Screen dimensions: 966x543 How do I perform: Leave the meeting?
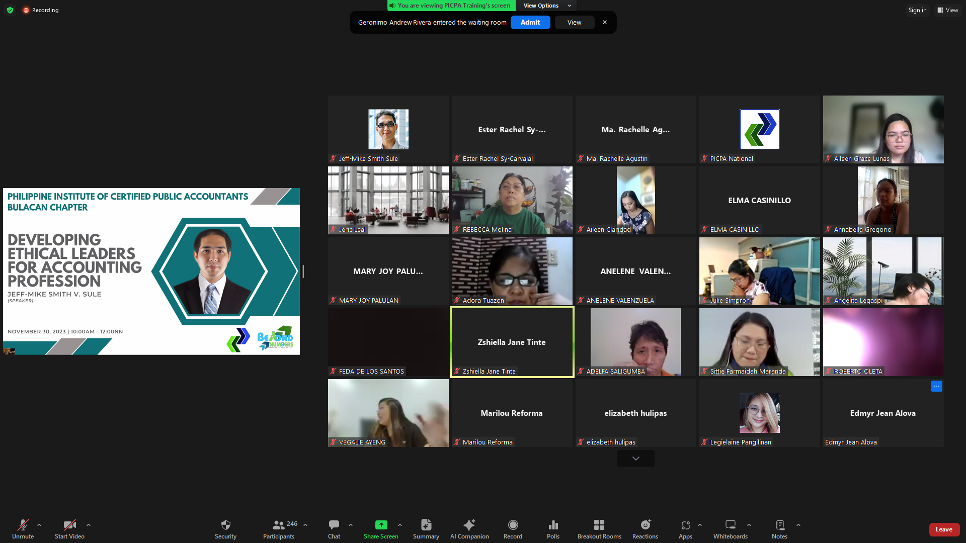[944, 529]
